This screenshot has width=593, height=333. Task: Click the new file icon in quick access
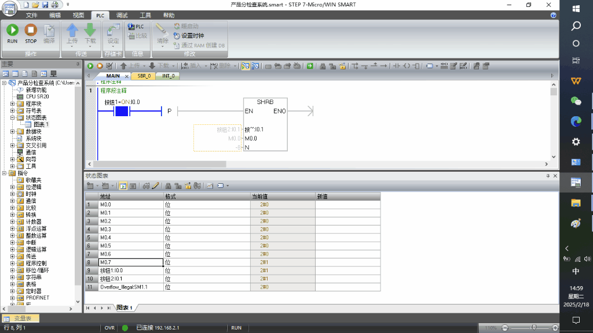pyautogui.click(x=26, y=5)
